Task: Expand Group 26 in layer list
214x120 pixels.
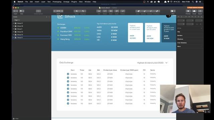Action: pos(13,26)
